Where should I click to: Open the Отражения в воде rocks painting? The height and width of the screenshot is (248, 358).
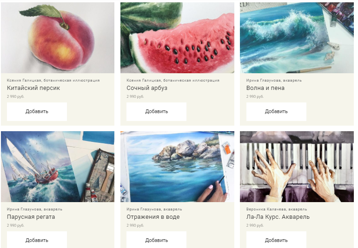(x=177, y=167)
